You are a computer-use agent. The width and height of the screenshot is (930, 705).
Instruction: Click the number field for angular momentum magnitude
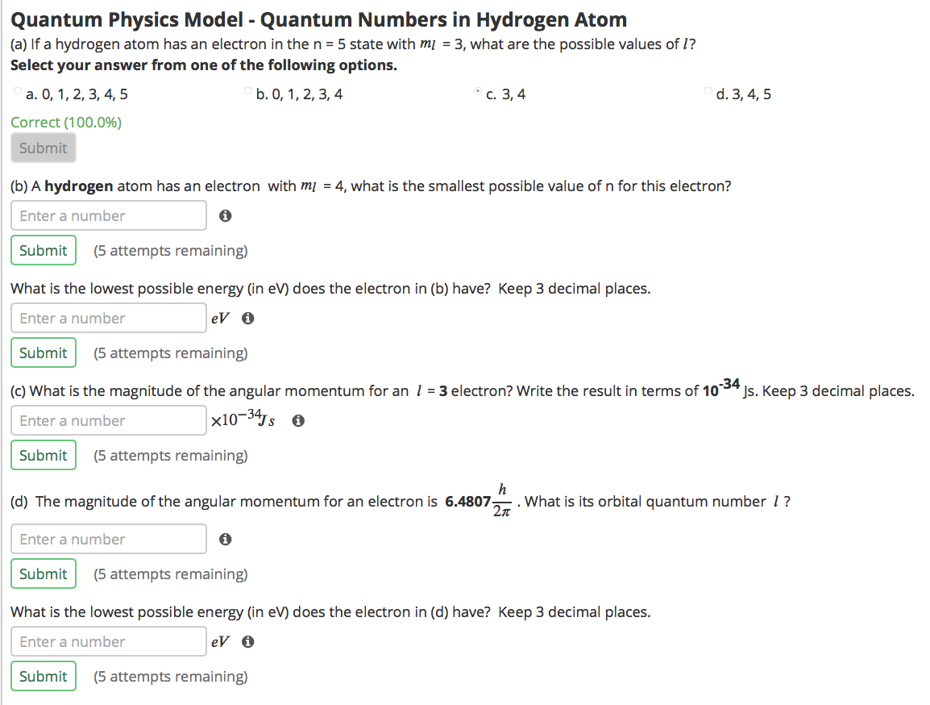pyautogui.click(x=108, y=420)
